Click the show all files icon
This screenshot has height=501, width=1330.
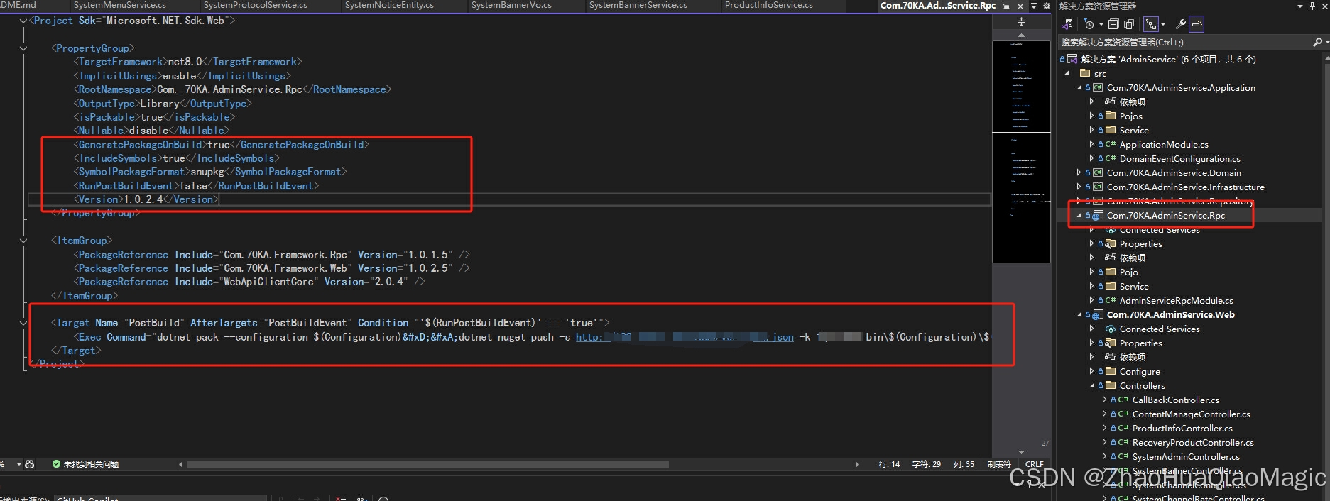pos(1129,24)
